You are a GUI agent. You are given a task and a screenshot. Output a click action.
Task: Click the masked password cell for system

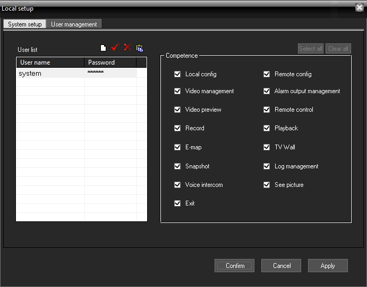point(110,73)
